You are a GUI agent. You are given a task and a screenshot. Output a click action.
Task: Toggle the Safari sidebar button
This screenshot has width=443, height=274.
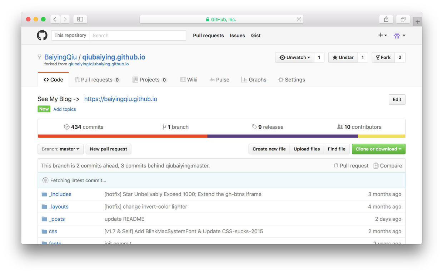coord(80,19)
